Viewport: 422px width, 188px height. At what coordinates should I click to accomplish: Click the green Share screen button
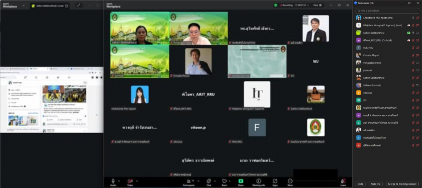[241, 181]
